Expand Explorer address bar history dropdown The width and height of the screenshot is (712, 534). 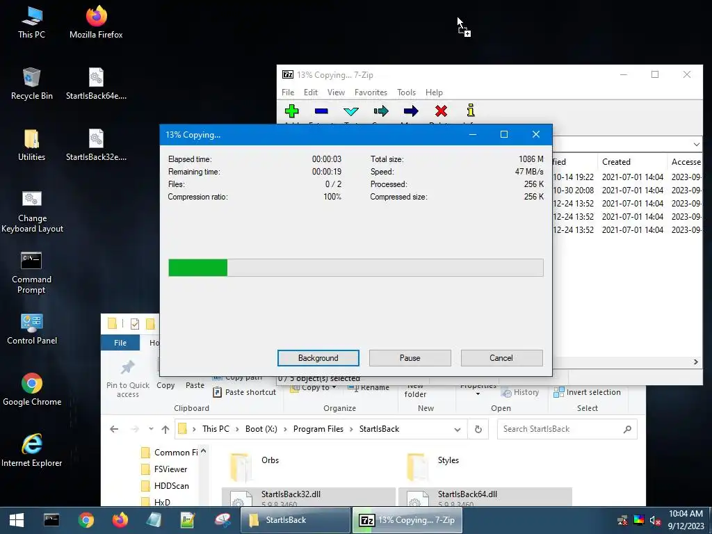pyautogui.click(x=458, y=430)
